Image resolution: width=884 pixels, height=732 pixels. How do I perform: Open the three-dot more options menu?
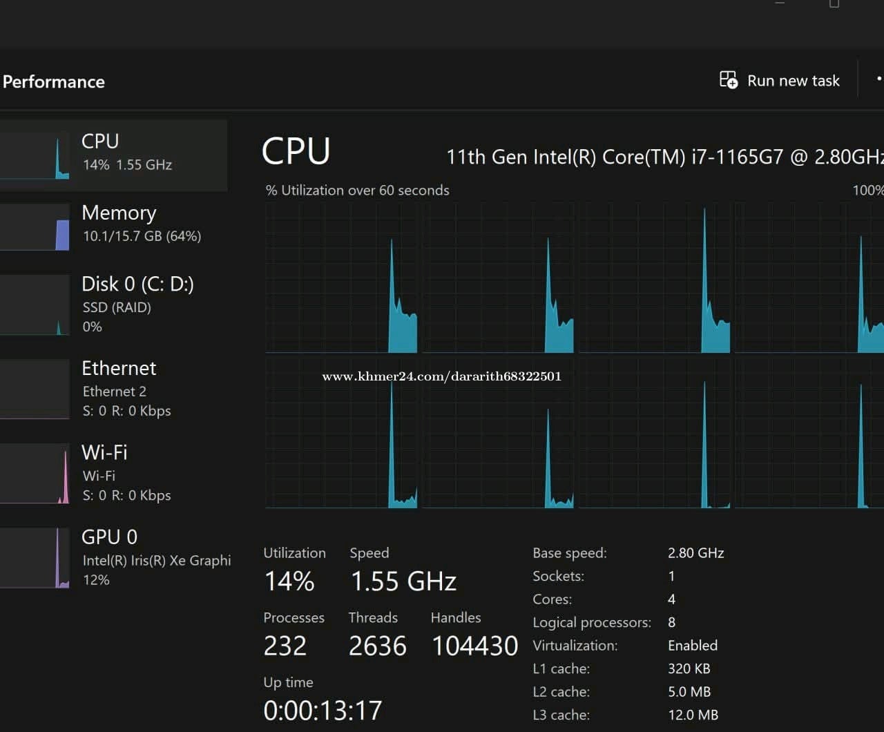click(878, 79)
